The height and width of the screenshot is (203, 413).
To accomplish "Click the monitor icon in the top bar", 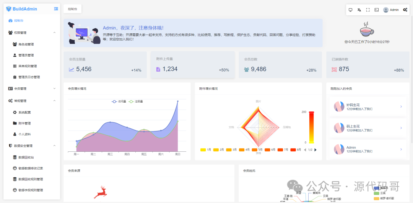I will [x=351, y=10].
